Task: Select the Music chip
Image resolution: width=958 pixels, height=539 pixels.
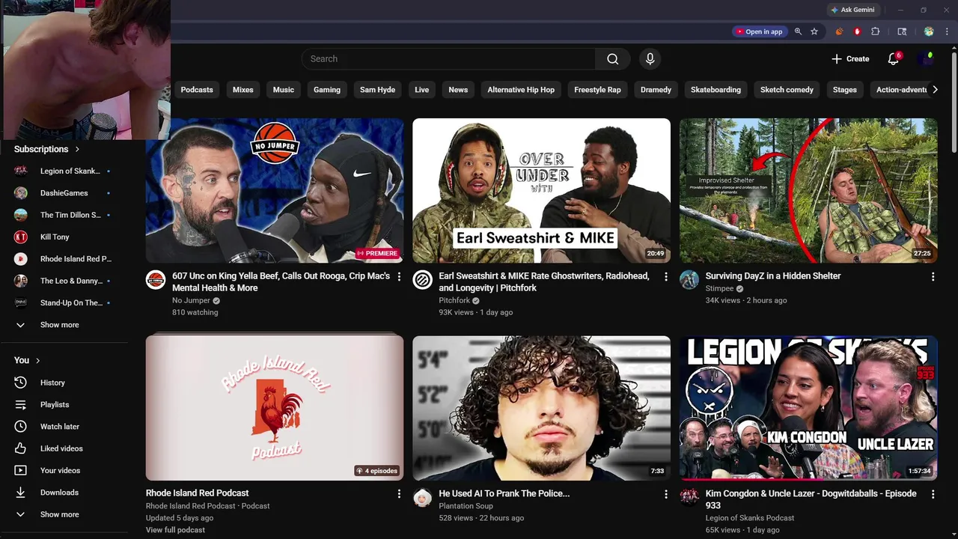Action: click(284, 90)
